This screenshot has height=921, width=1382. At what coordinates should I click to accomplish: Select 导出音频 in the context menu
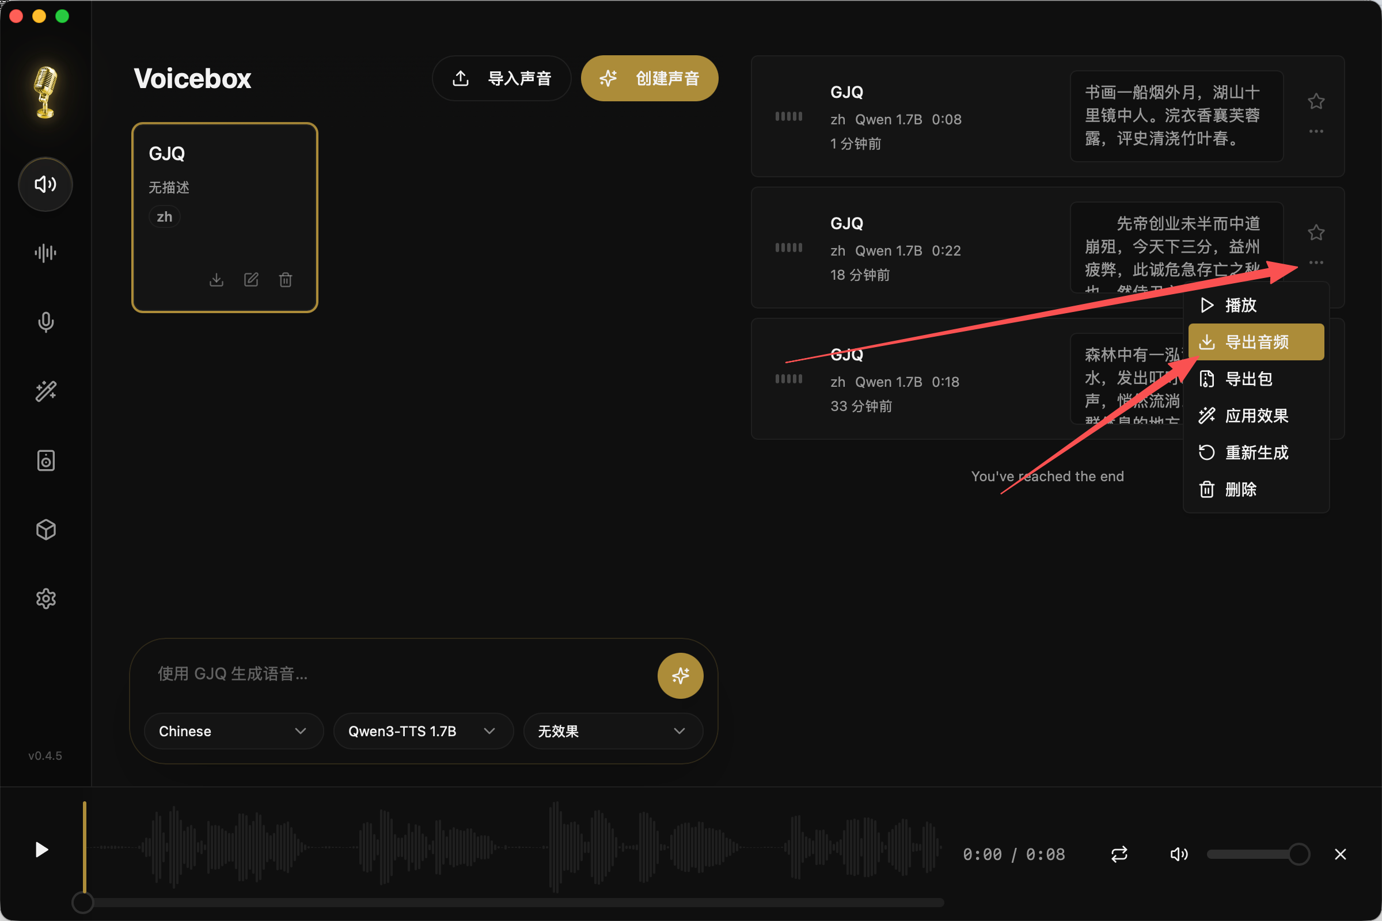tap(1256, 342)
